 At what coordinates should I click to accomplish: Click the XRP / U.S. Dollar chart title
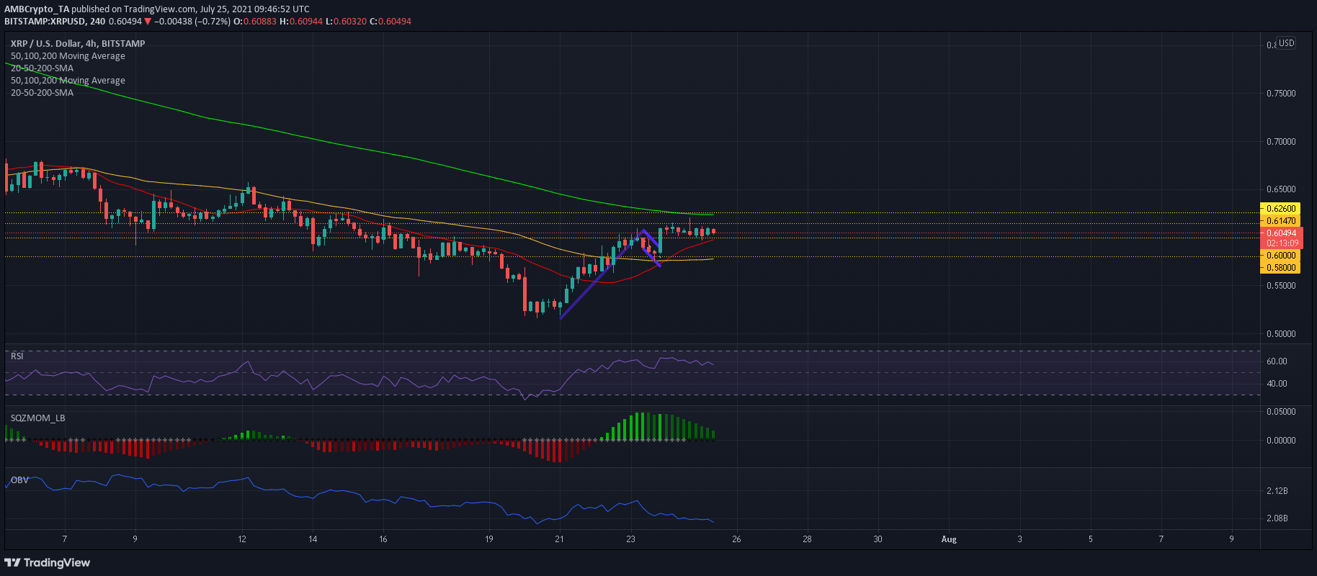tap(78, 43)
